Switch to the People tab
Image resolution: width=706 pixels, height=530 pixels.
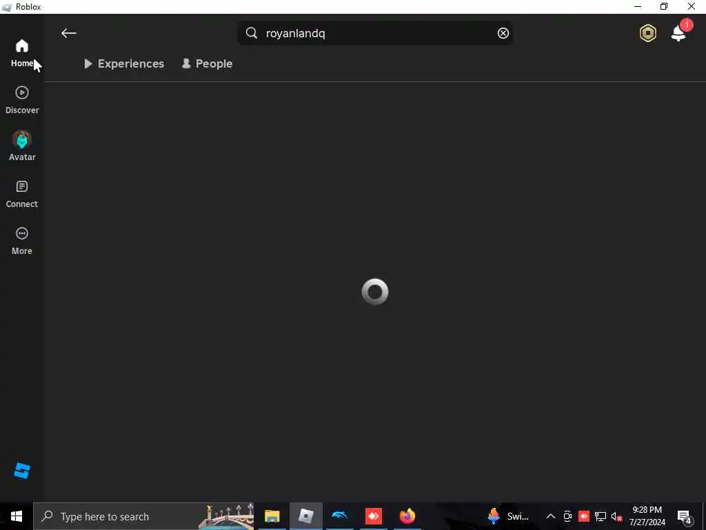[x=207, y=63]
